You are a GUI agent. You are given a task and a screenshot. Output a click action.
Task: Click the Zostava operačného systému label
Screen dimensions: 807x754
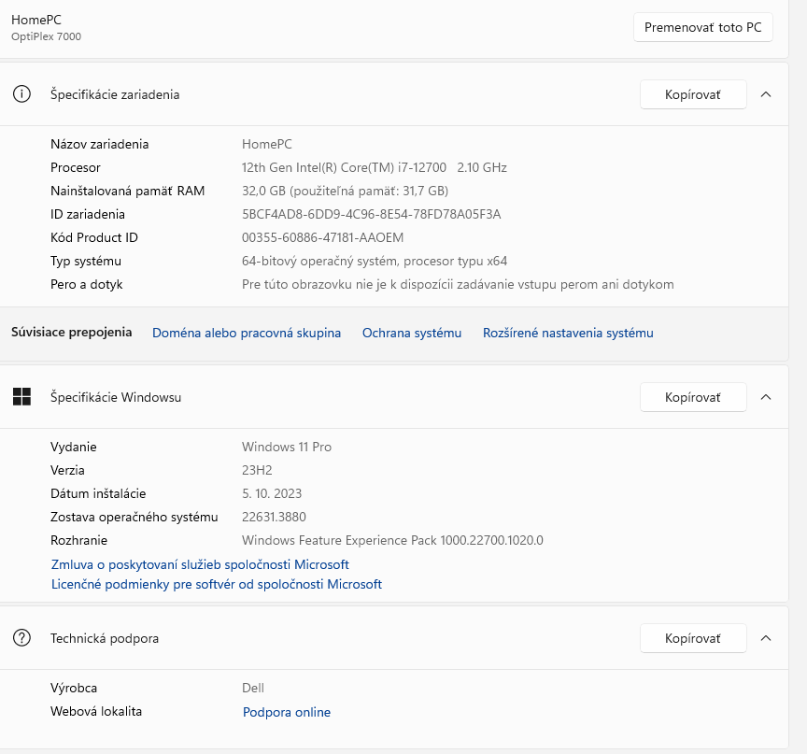click(134, 517)
